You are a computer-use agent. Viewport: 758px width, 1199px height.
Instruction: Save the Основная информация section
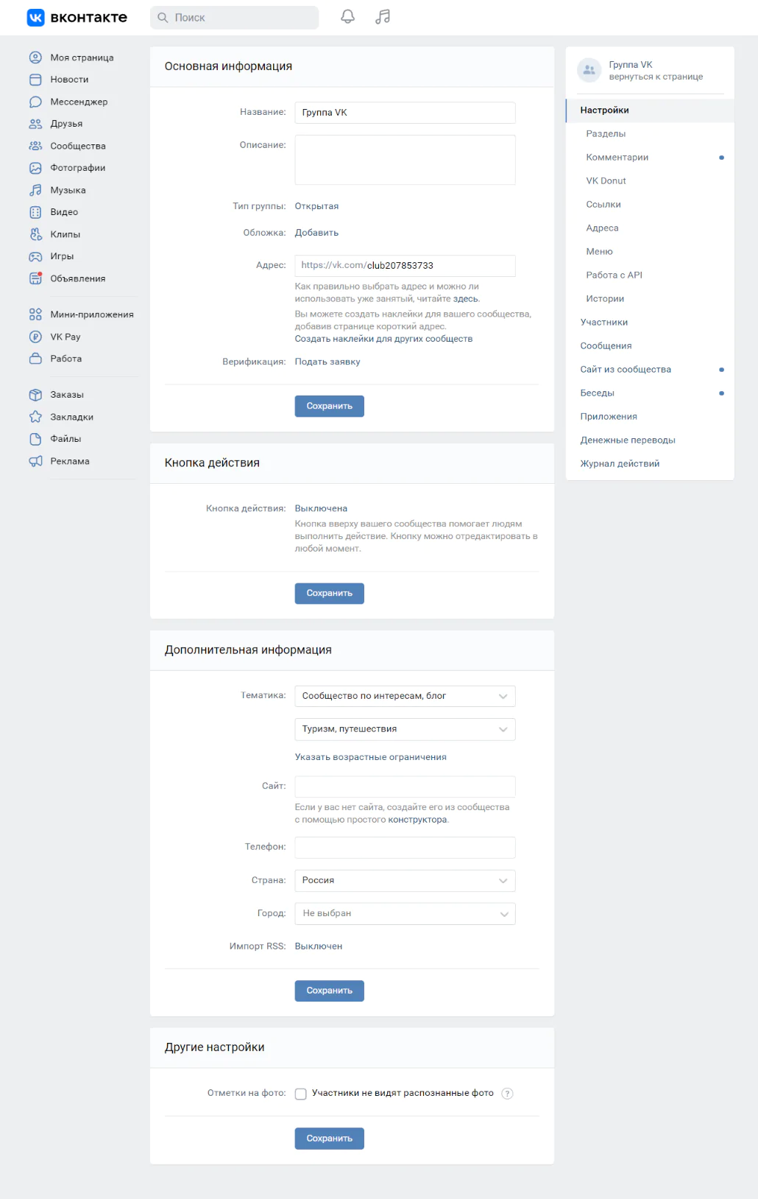330,407
